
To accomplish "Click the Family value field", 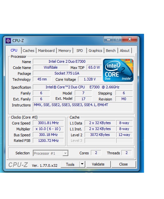I will click(41, 93).
